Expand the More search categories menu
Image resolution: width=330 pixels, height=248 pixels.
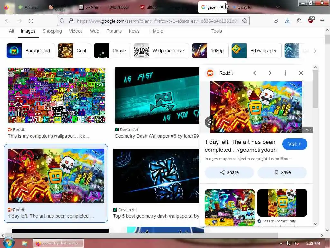(156, 31)
